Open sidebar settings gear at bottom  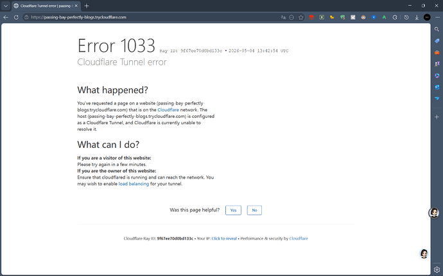click(437, 270)
